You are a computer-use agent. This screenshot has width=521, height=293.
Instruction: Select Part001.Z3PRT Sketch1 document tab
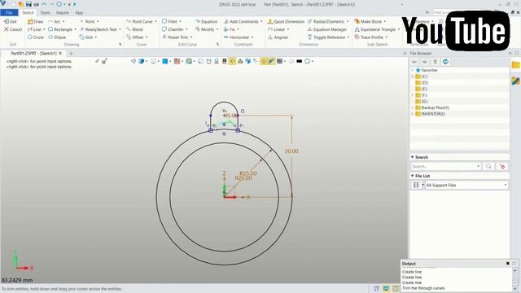[33, 53]
